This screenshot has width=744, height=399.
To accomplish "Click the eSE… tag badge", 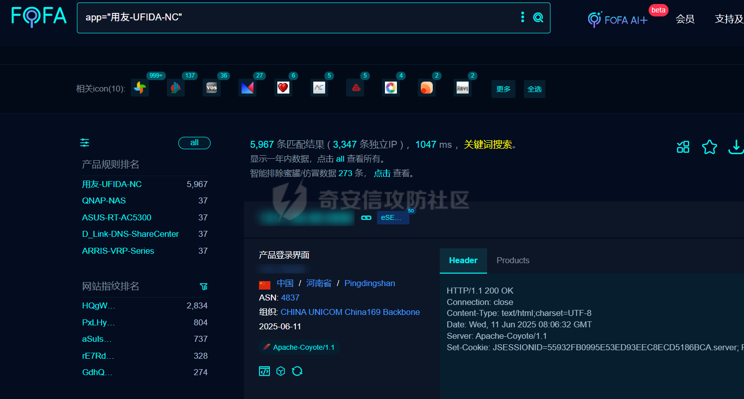I will (x=393, y=217).
